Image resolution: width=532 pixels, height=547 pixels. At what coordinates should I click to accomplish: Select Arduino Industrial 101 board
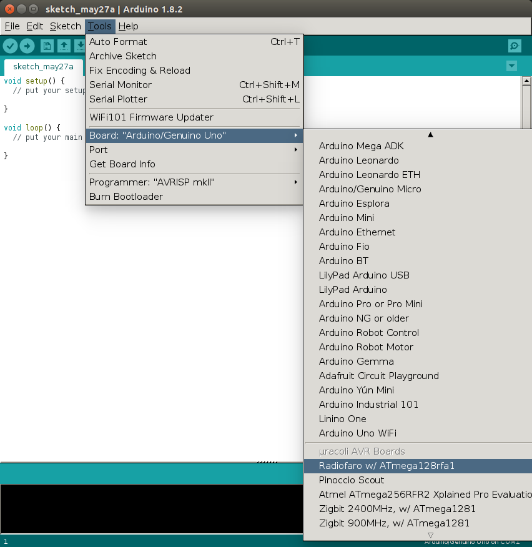418,405
